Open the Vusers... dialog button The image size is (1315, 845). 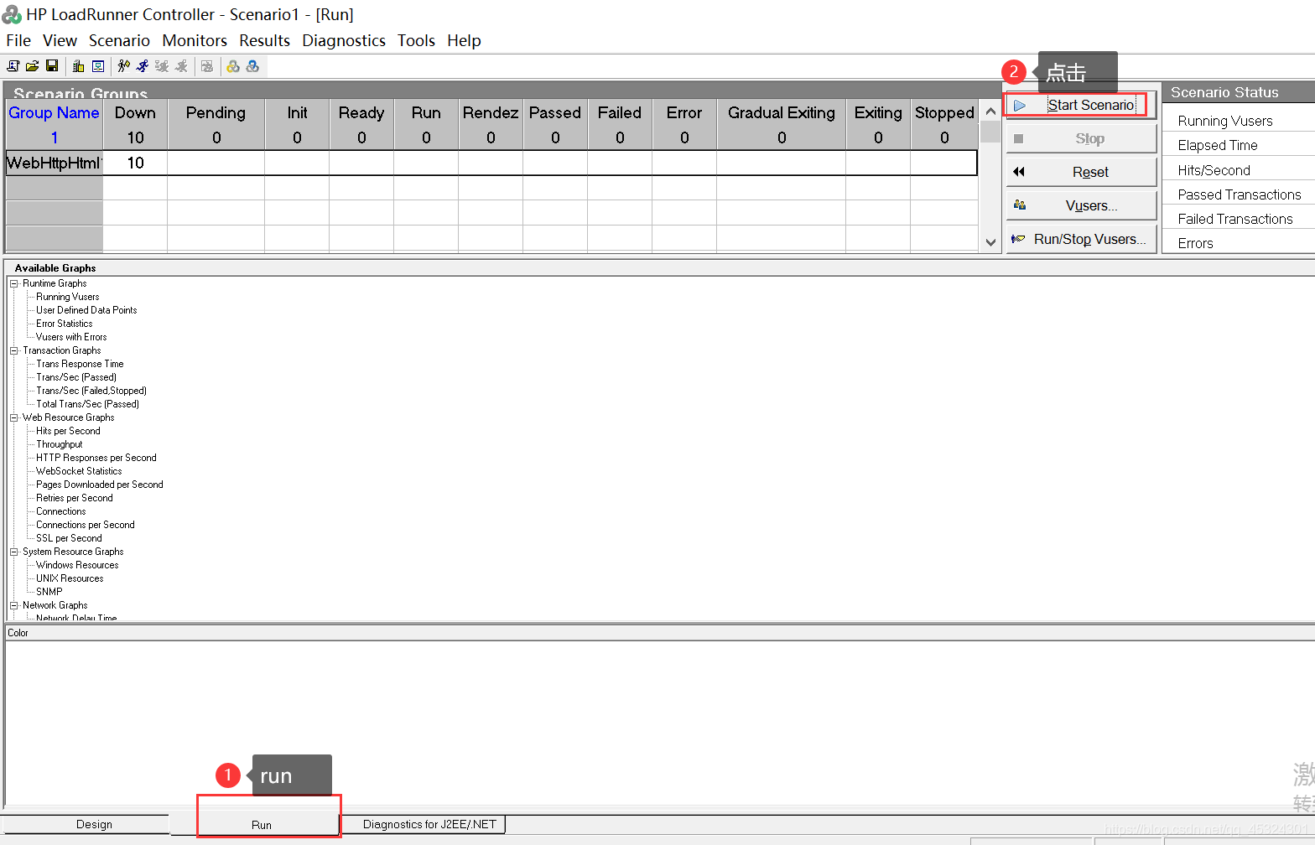pos(1081,205)
